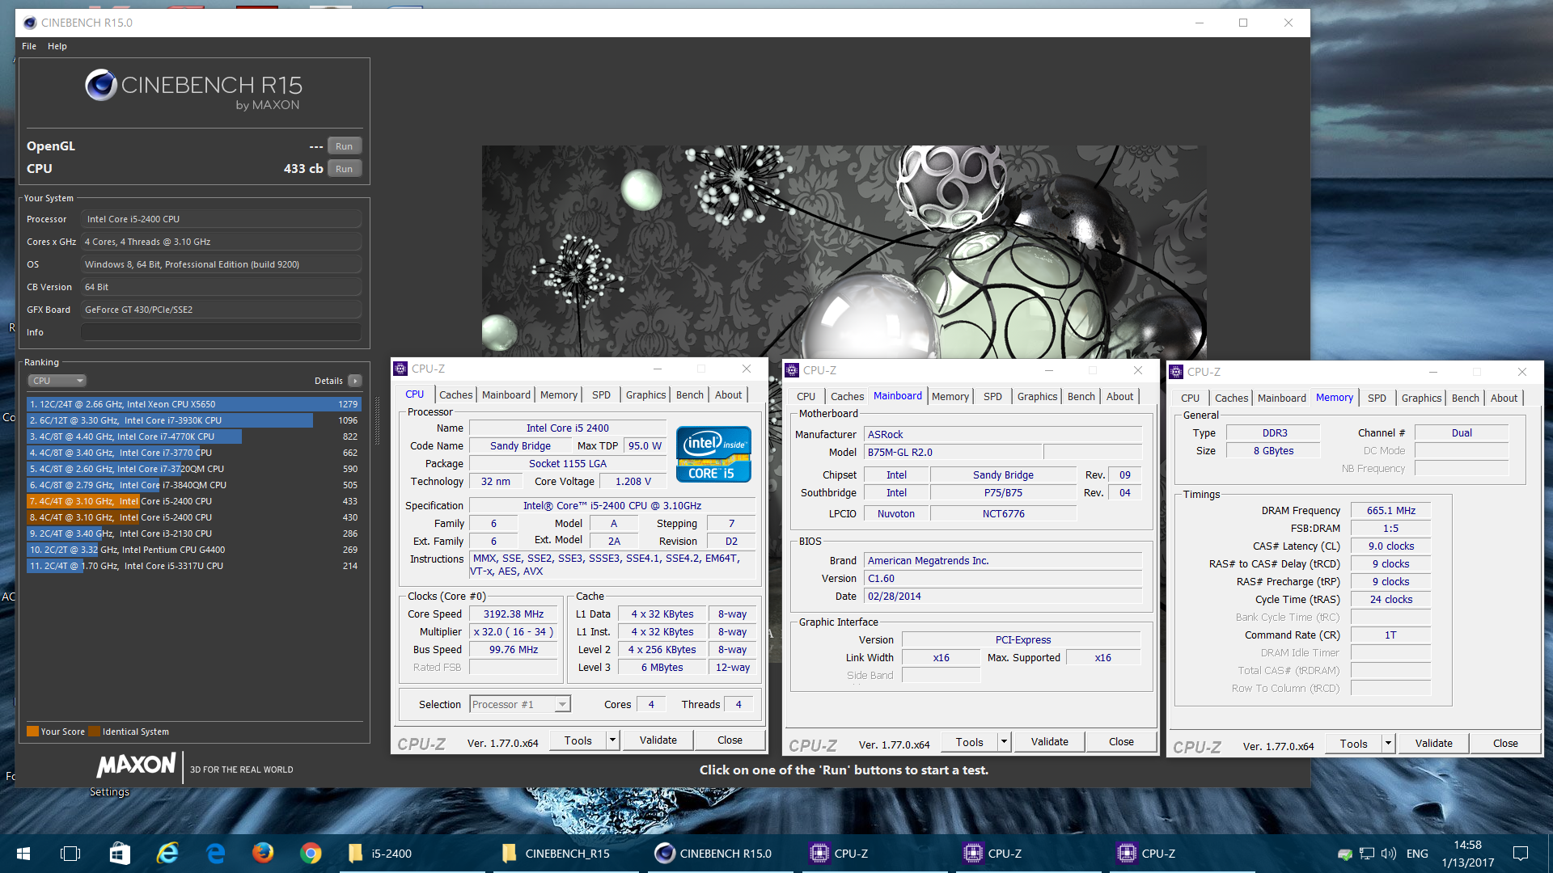
Task: Open the Cinebench Help menu
Action: (57, 46)
